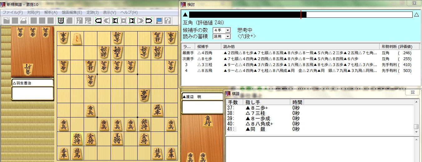The height and width of the screenshot is (162, 422).
Task: Select candidate row 4 △8五飛
Action: pos(301,70)
